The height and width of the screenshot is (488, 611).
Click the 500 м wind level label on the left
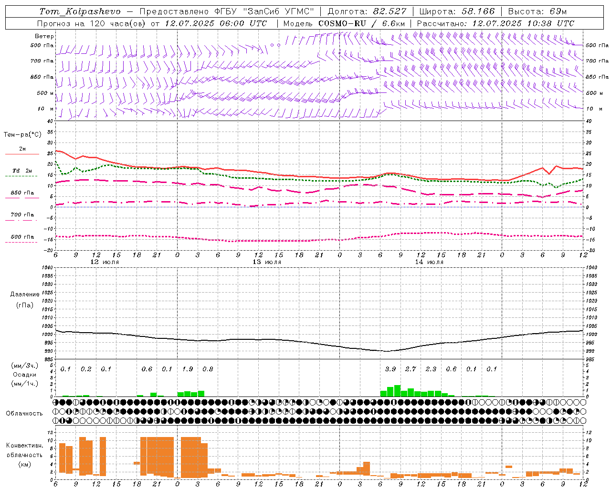[45, 93]
